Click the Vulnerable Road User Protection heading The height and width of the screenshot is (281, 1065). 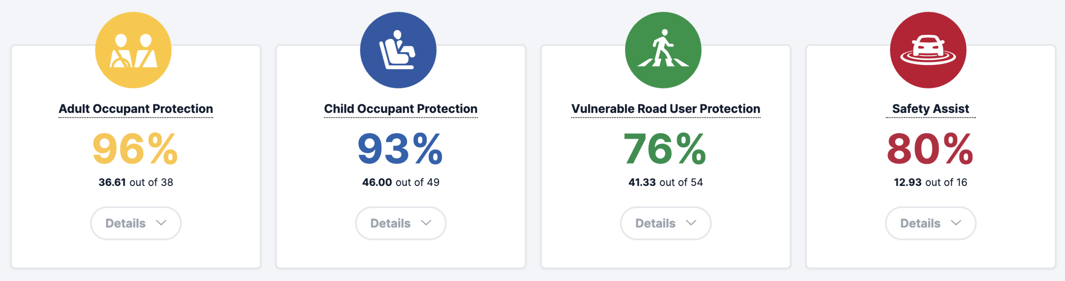coord(666,109)
